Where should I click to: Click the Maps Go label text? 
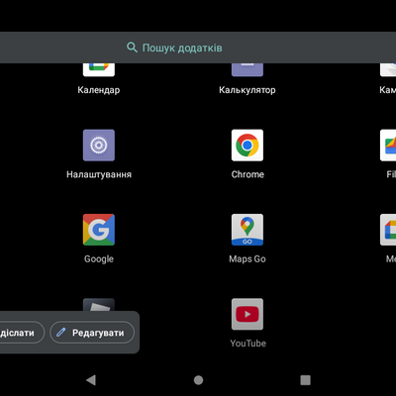pos(247,259)
